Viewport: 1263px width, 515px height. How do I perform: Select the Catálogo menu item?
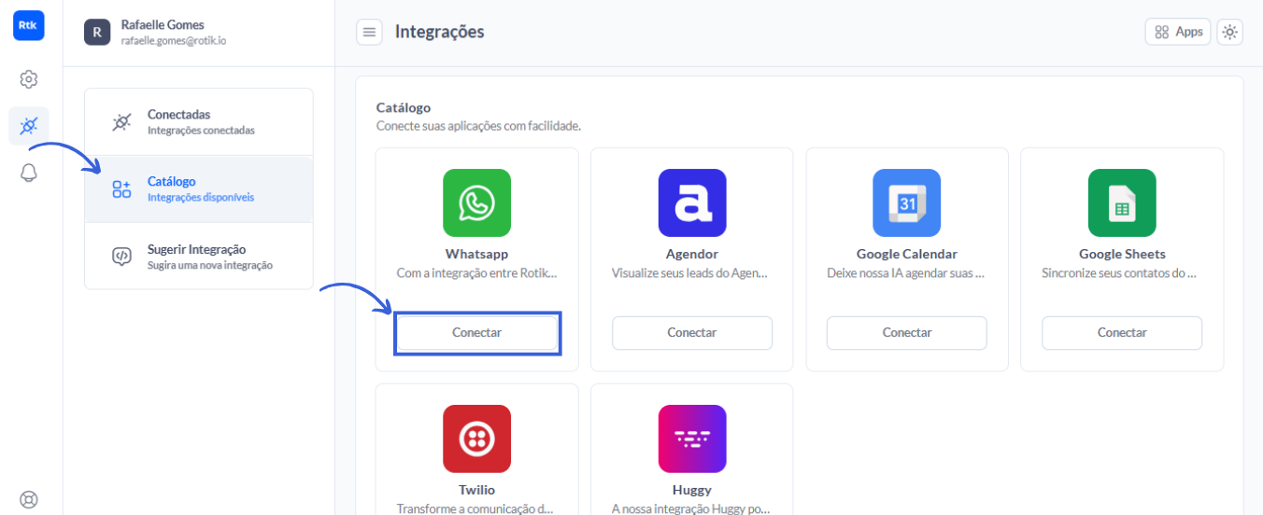pos(199,188)
